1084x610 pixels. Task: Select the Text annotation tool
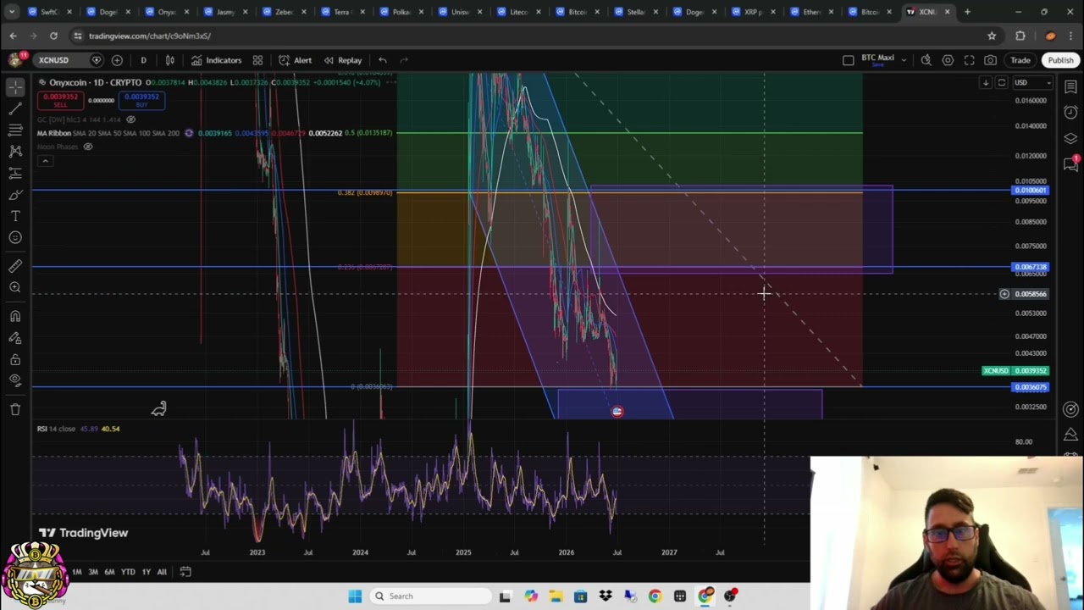pyautogui.click(x=15, y=216)
